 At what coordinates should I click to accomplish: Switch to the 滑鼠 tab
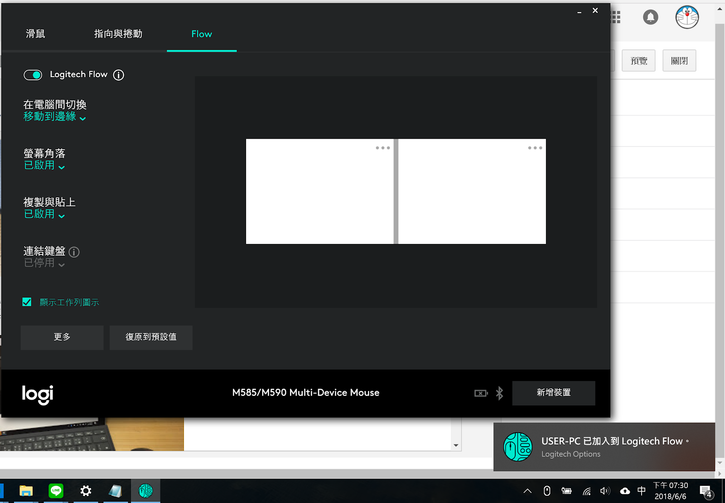[x=35, y=34]
